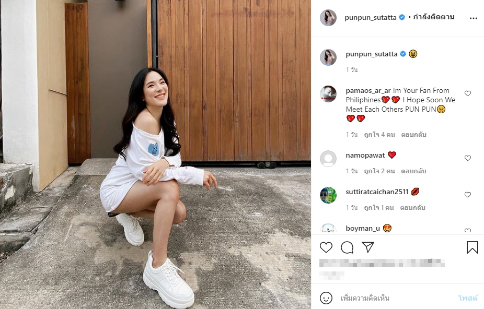Open the boyman_u username link
The height and width of the screenshot is (309, 484).
click(363, 228)
